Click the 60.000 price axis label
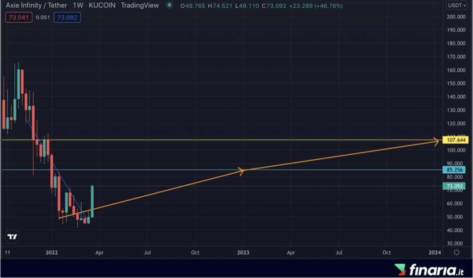Image resolution: width=473 pixels, height=278 pixels. [455, 204]
